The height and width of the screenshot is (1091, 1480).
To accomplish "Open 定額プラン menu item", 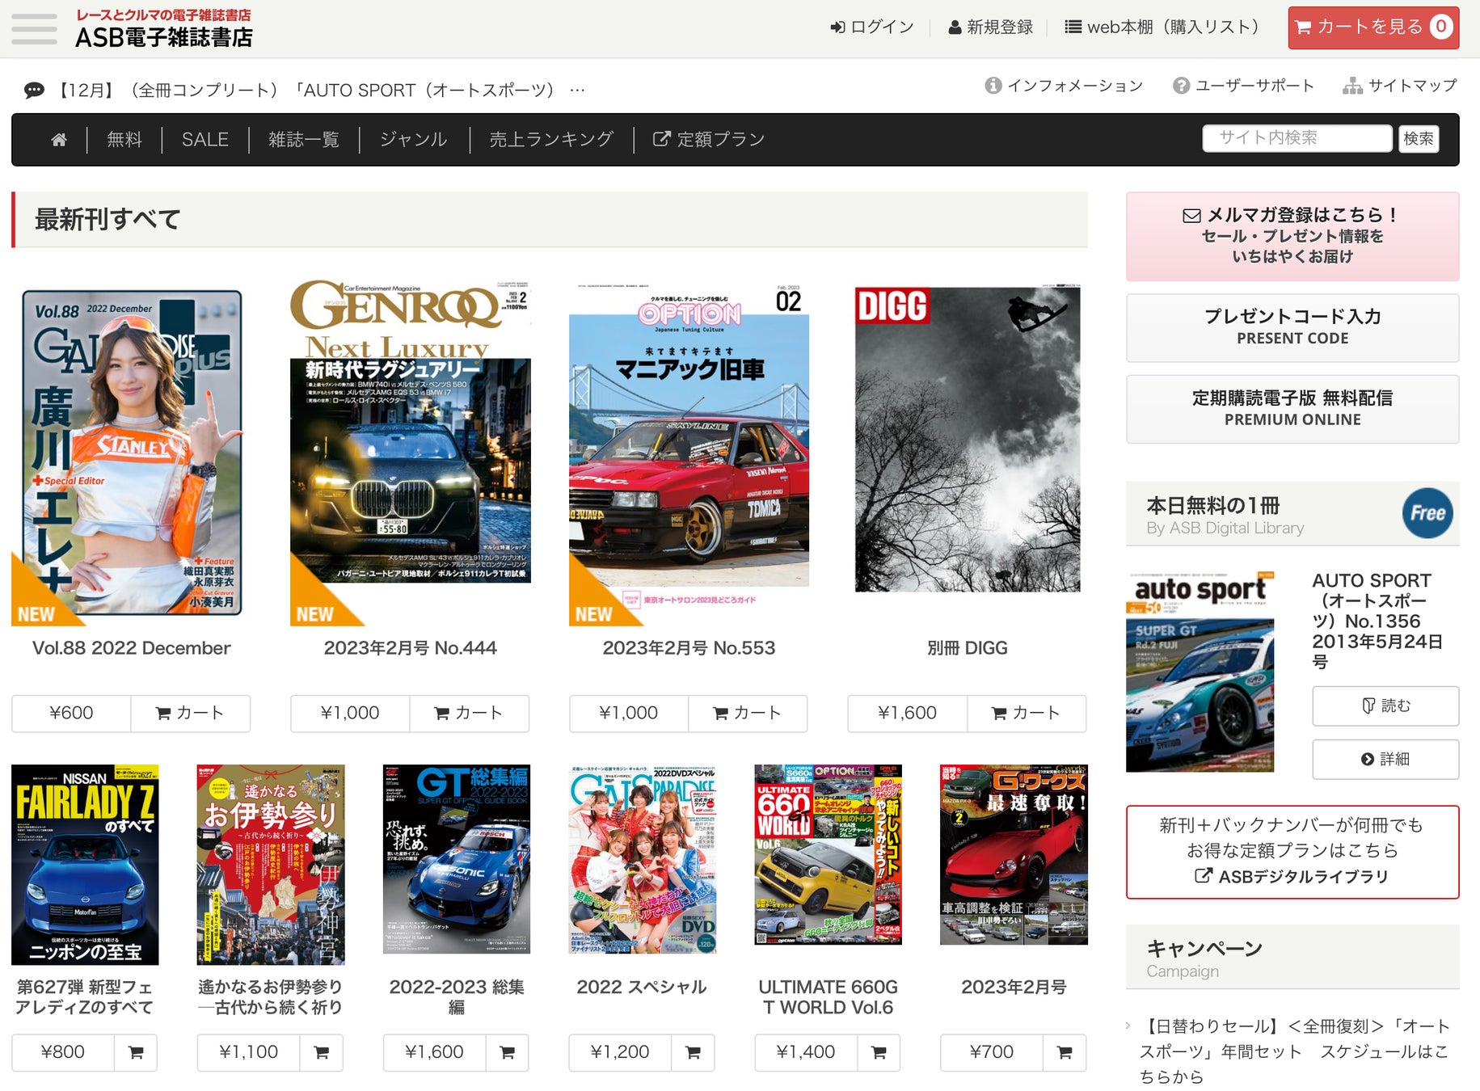I will (709, 140).
